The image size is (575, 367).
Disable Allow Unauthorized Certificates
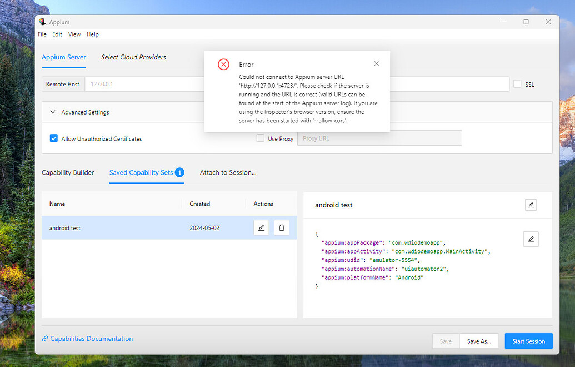coord(54,138)
